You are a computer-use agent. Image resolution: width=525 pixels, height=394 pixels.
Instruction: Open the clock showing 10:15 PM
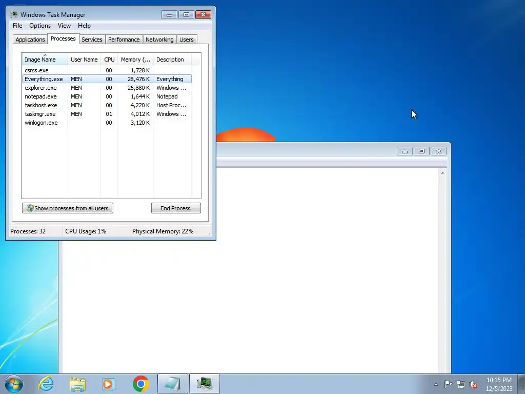click(x=499, y=384)
